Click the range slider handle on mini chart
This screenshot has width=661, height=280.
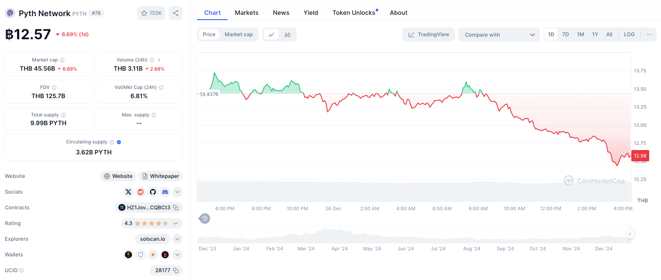click(630, 234)
